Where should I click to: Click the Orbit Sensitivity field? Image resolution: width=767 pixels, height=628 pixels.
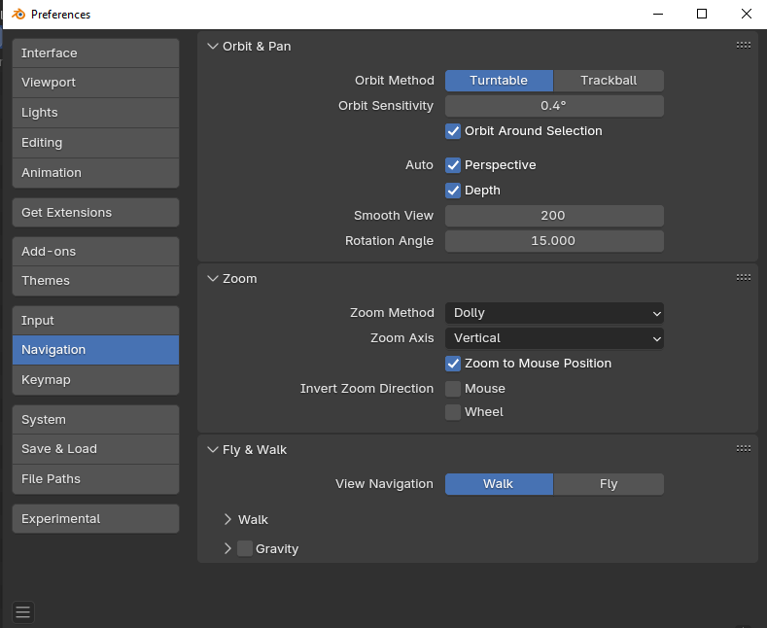pyautogui.click(x=554, y=106)
